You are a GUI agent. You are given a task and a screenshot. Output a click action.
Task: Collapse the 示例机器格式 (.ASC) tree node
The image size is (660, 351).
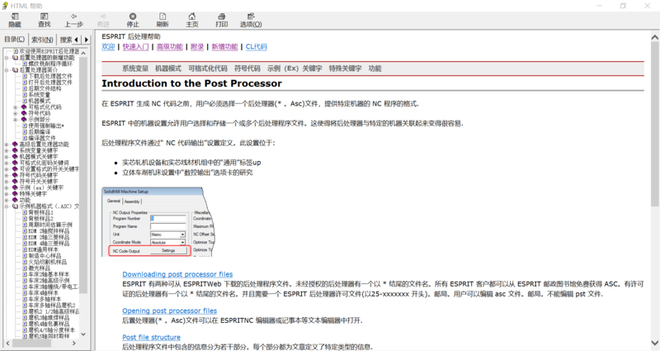click(x=7, y=206)
